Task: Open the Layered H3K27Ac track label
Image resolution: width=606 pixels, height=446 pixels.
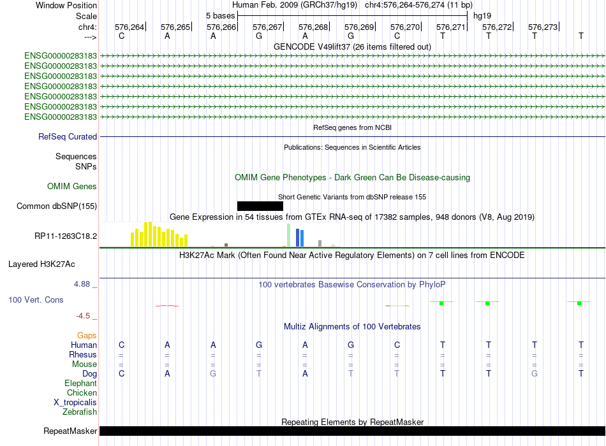Action: click(x=41, y=264)
